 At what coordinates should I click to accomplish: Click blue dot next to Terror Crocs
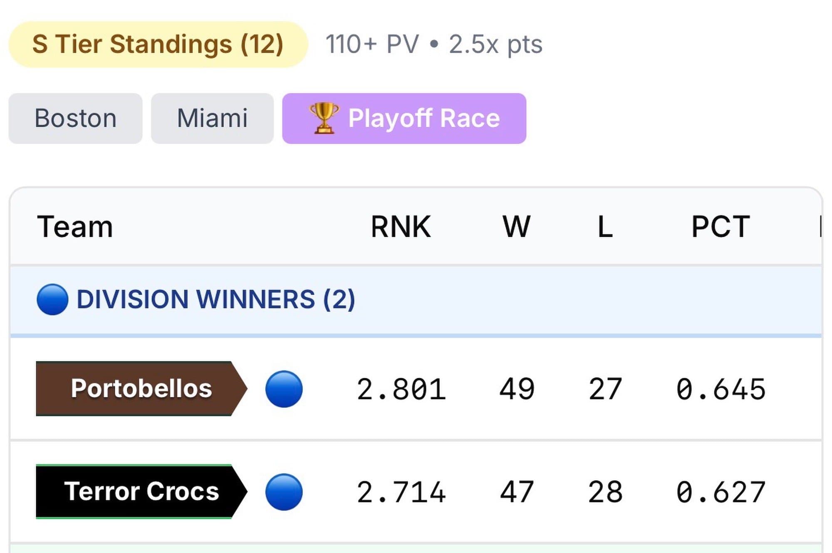click(x=284, y=492)
